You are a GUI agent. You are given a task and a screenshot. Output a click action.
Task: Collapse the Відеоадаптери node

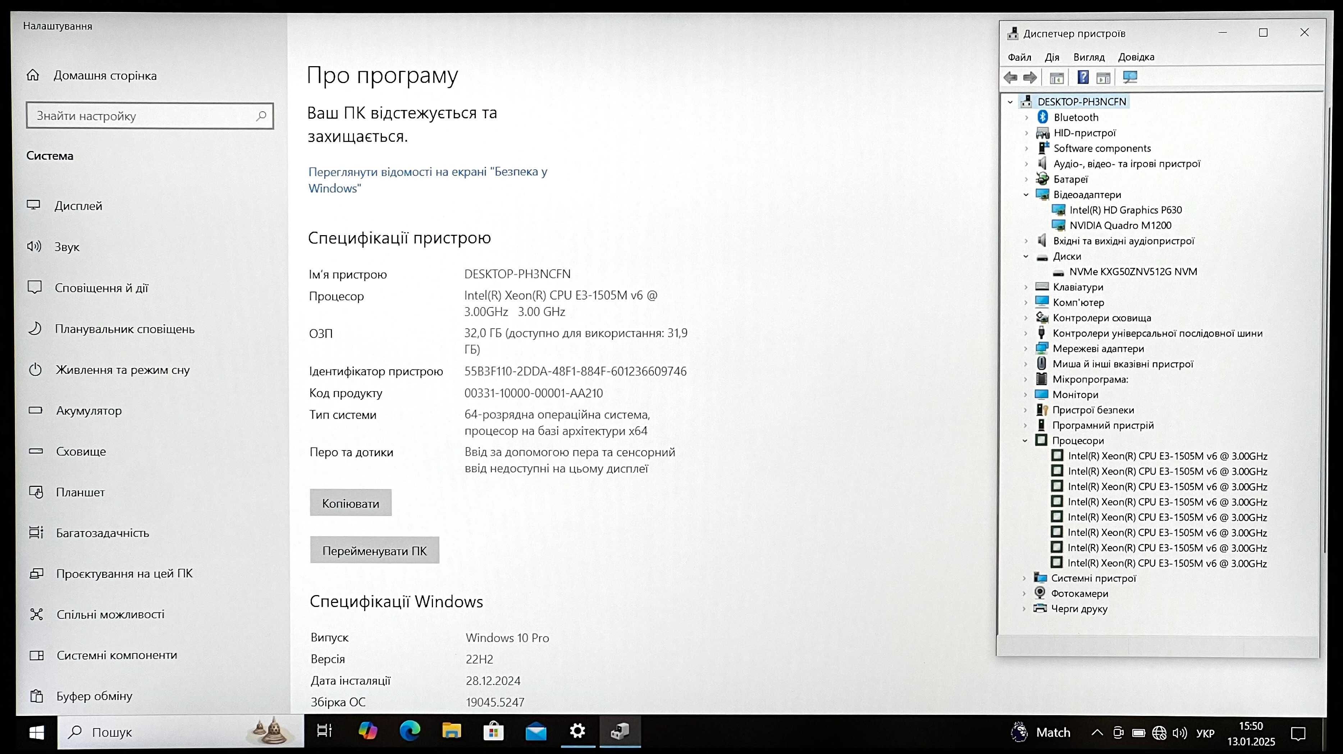click(x=1026, y=195)
